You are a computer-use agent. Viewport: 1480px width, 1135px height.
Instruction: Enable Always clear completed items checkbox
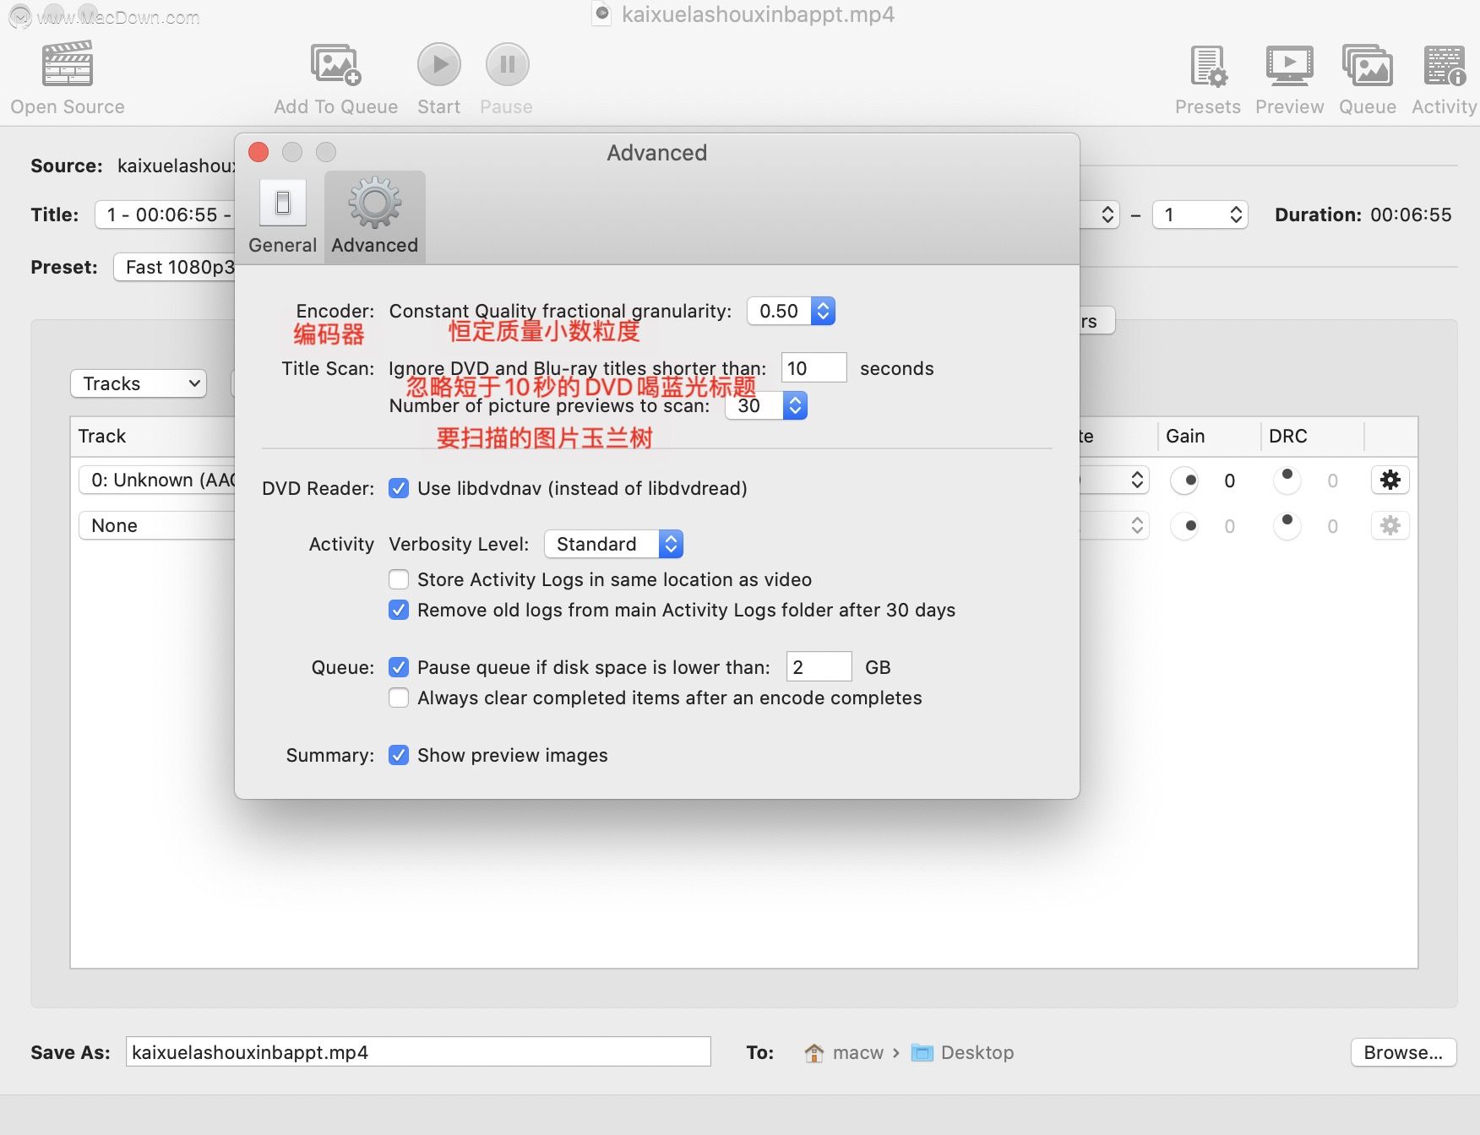point(399,698)
